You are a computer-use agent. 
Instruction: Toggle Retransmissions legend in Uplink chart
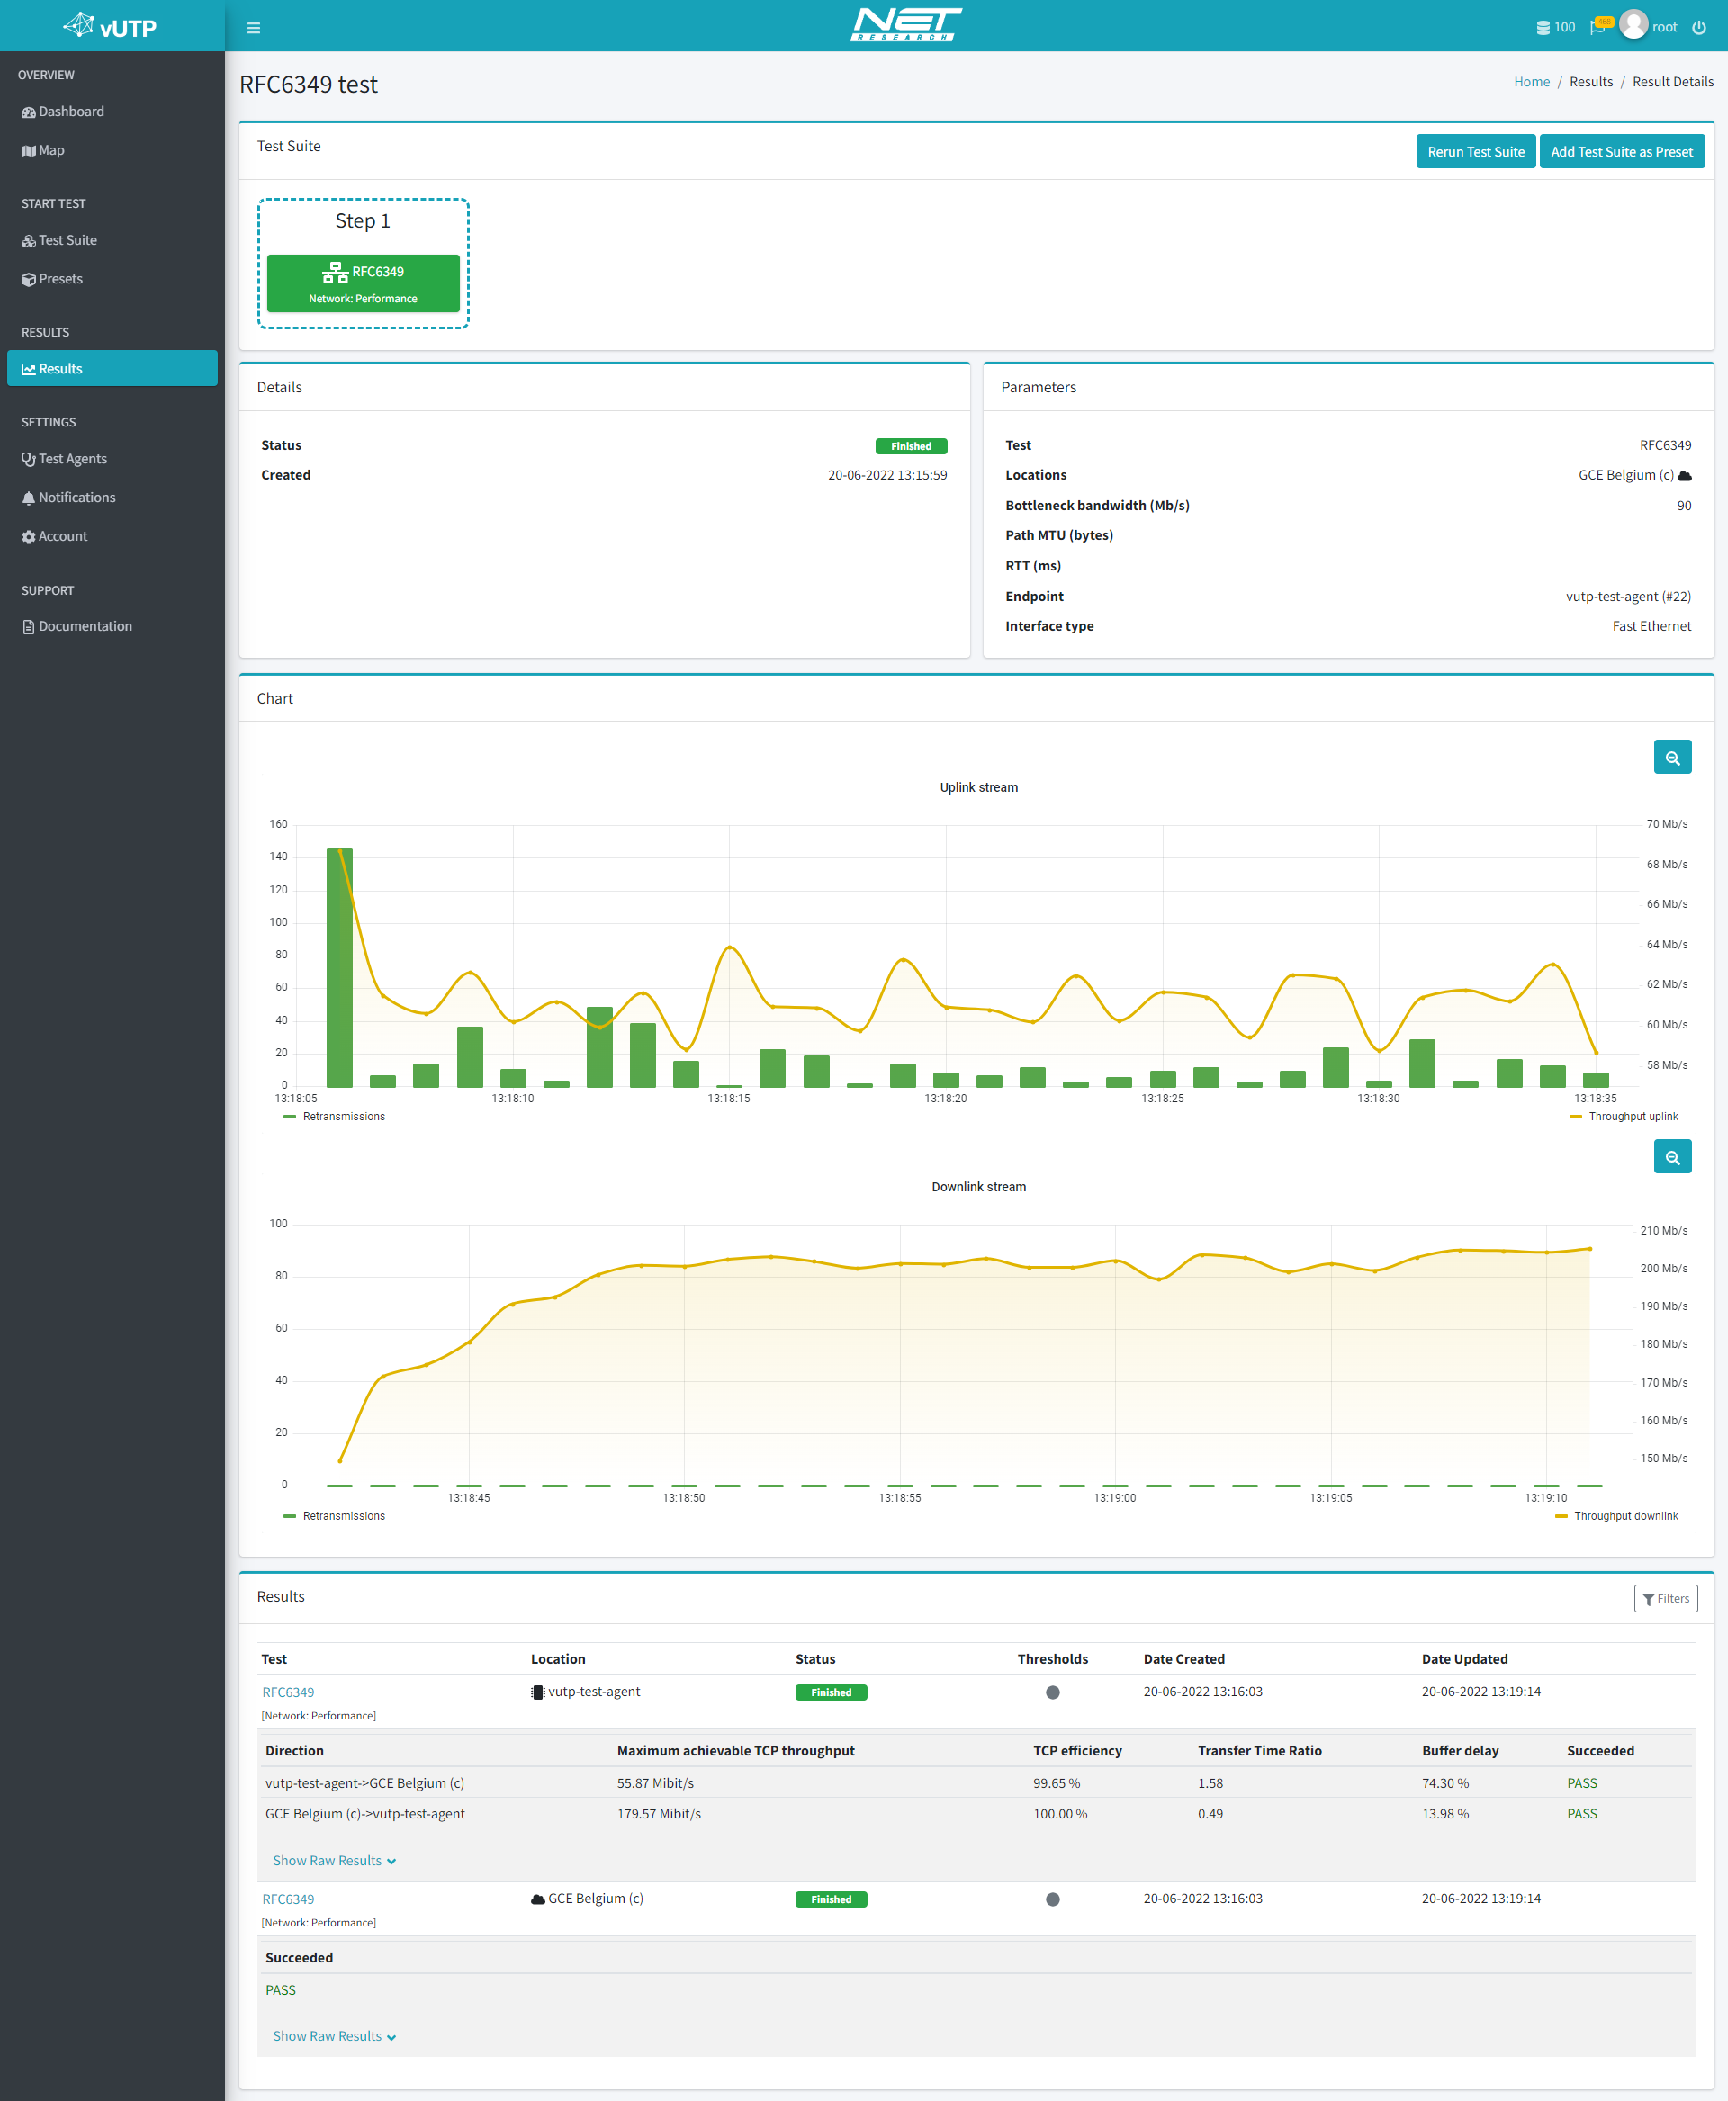[335, 1117]
